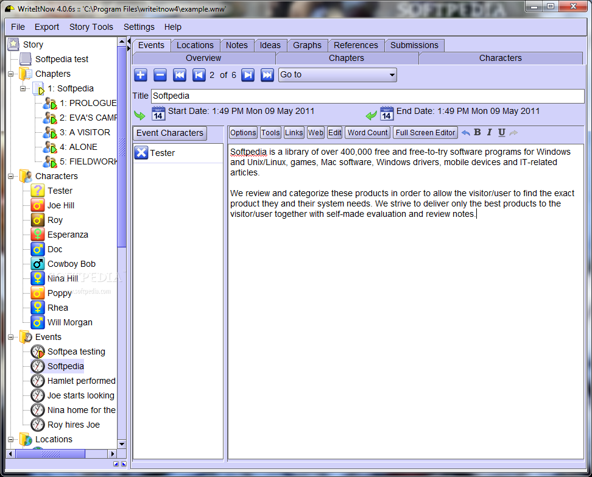Apply bold formatting
This screenshot has width=592, height=477.
click(x=477, y=132)
